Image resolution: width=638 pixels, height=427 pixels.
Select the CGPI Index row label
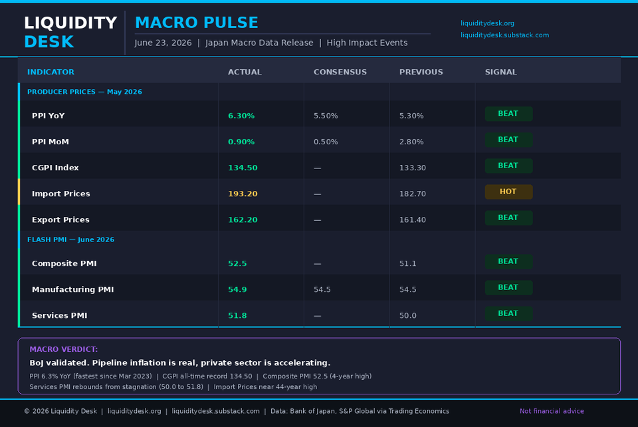(x=55, y=168)
